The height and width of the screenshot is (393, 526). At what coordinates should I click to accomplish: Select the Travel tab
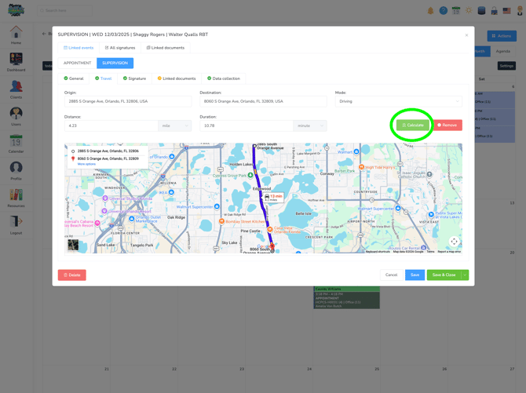(x=103, y=78)
